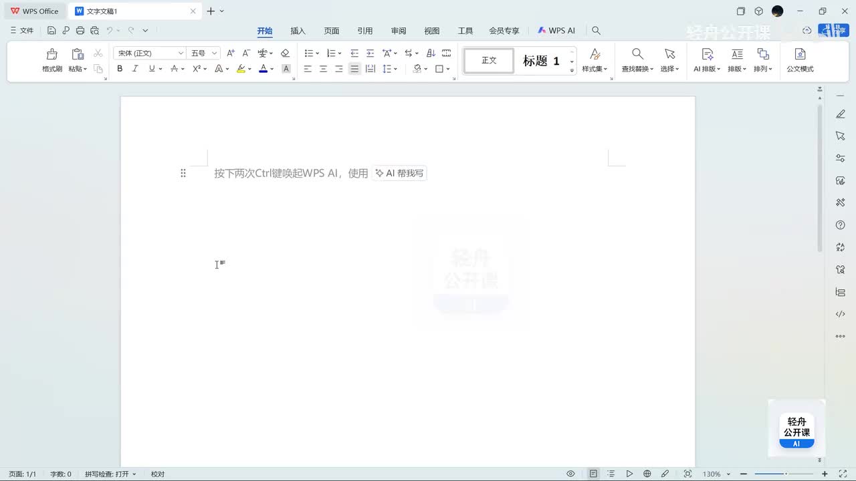Viewport: 856px width, 481px height.
Task: Open the zoom level 130% dropdown
Action: [716, 474]
